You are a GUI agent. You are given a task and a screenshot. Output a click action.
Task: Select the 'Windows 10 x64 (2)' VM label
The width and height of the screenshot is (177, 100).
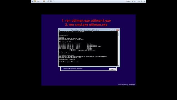tap(130, 1)
